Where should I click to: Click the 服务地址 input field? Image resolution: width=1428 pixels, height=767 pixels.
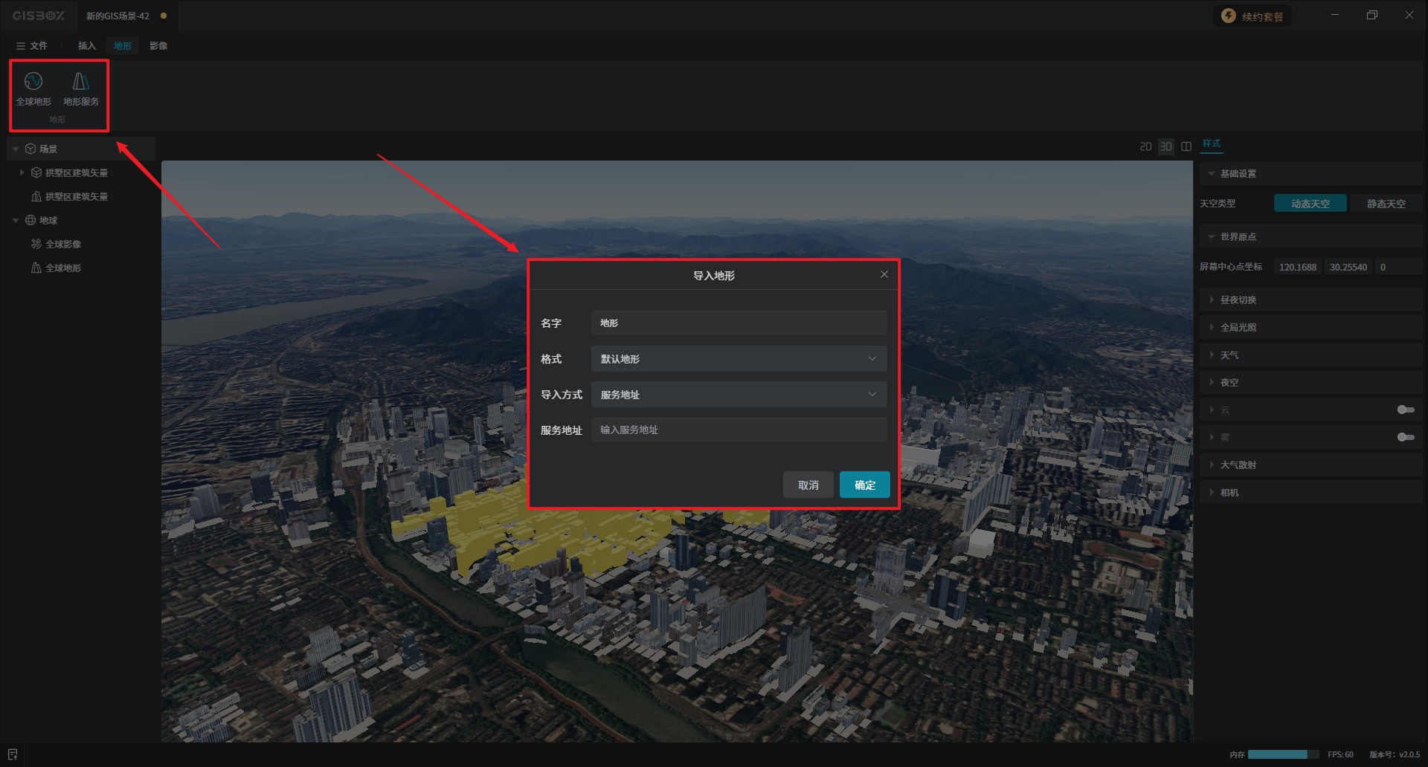coord(739,430)
